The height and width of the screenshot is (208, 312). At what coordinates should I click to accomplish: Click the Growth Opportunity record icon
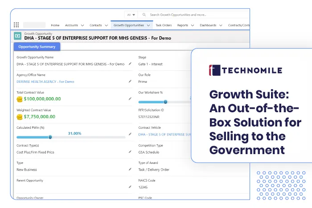(x=17, y=36)
